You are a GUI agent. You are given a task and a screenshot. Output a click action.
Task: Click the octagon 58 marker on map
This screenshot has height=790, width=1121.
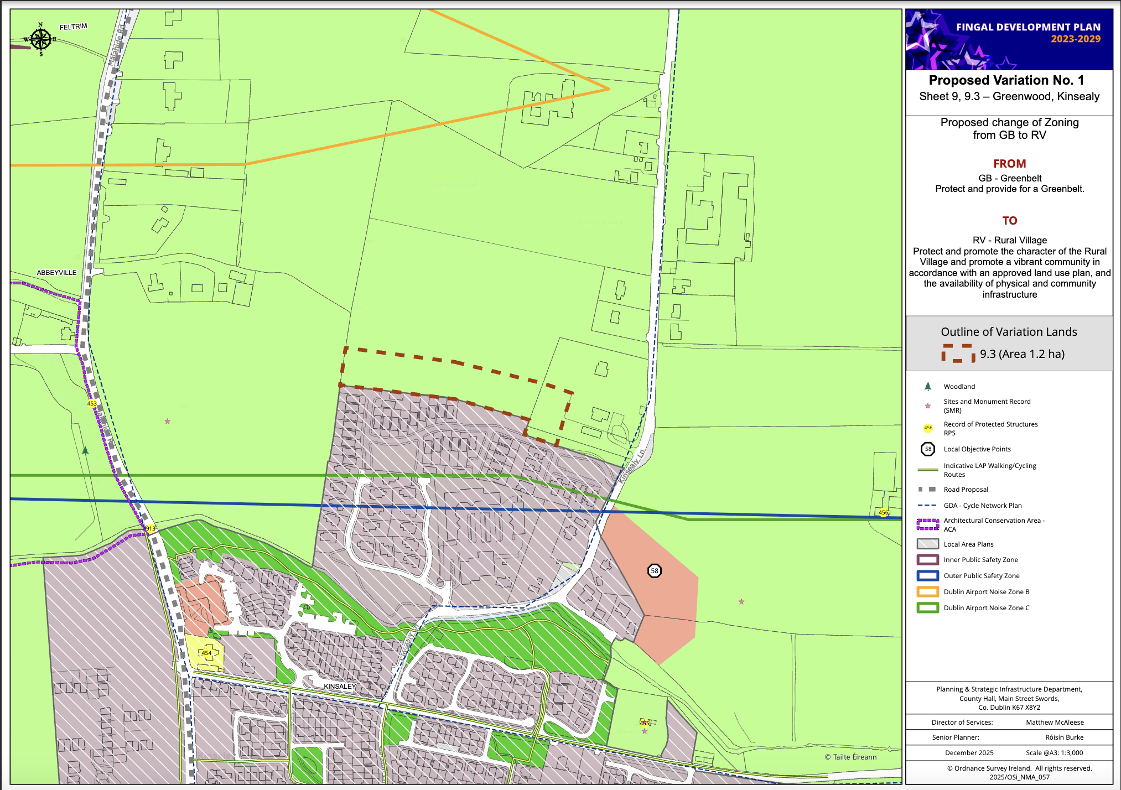655,570
